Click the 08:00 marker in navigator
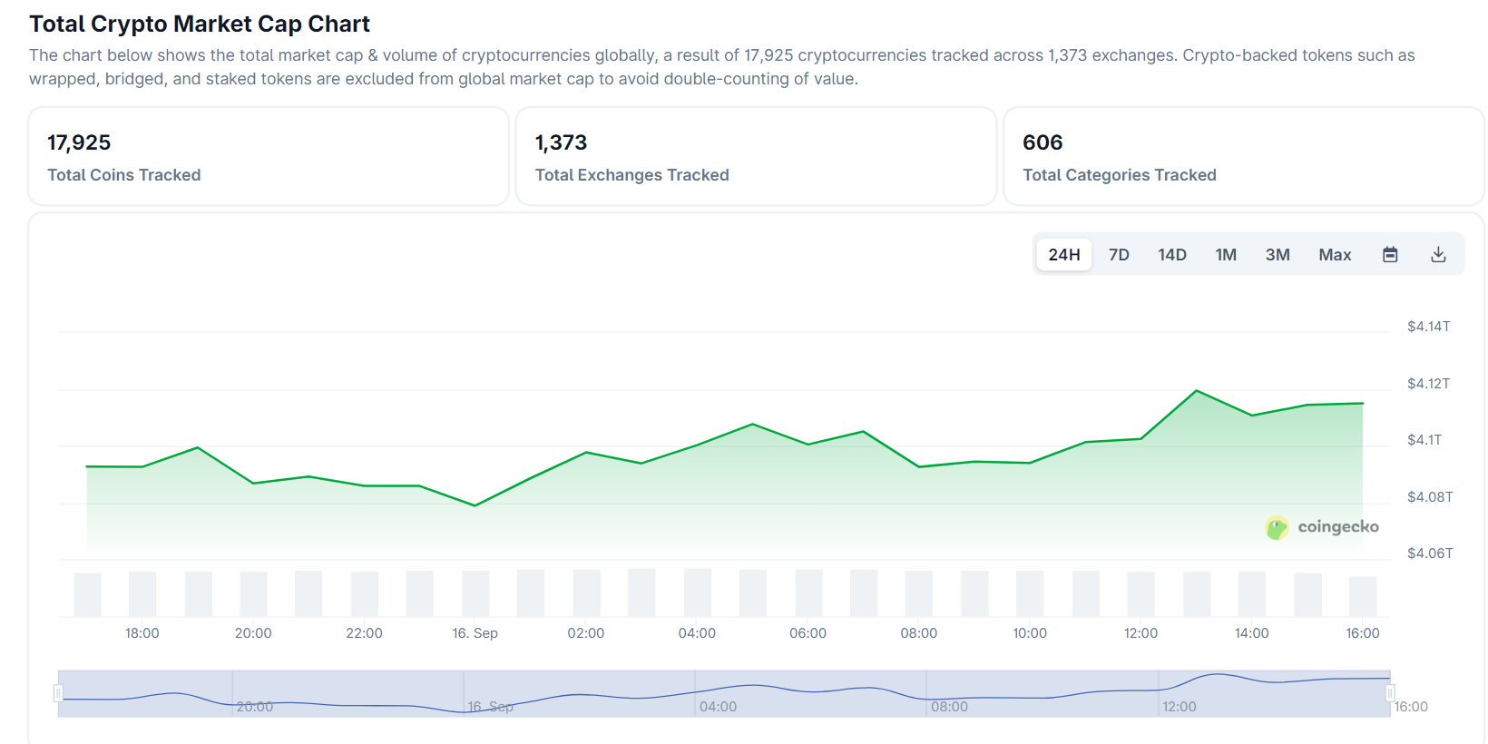Image resolution: width=1488 pixels, height=744 pixels. tap(949, 706)
